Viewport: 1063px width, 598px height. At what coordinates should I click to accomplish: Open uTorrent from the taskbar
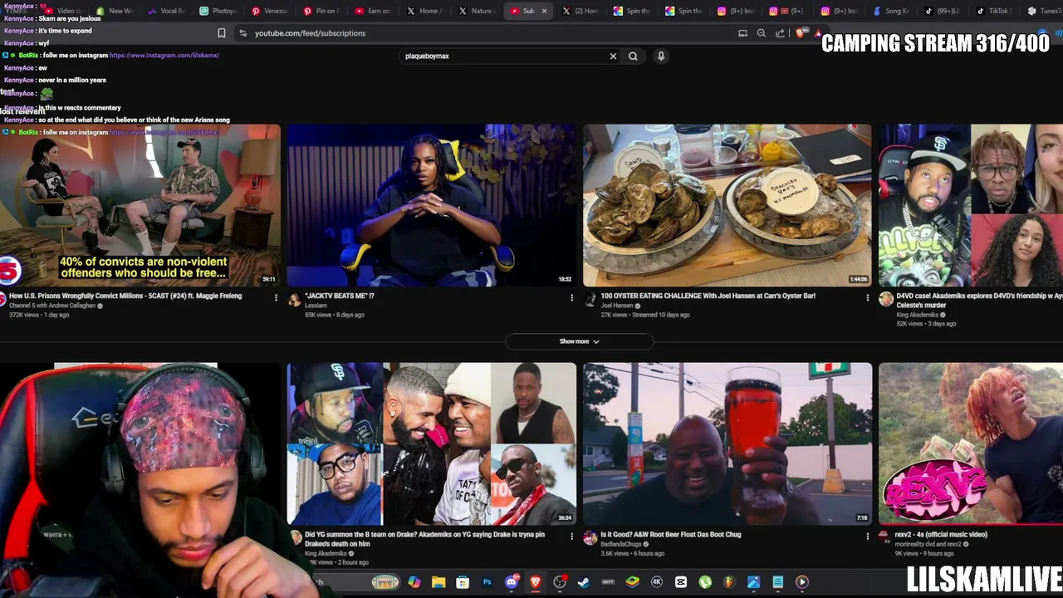coord(705,582)
